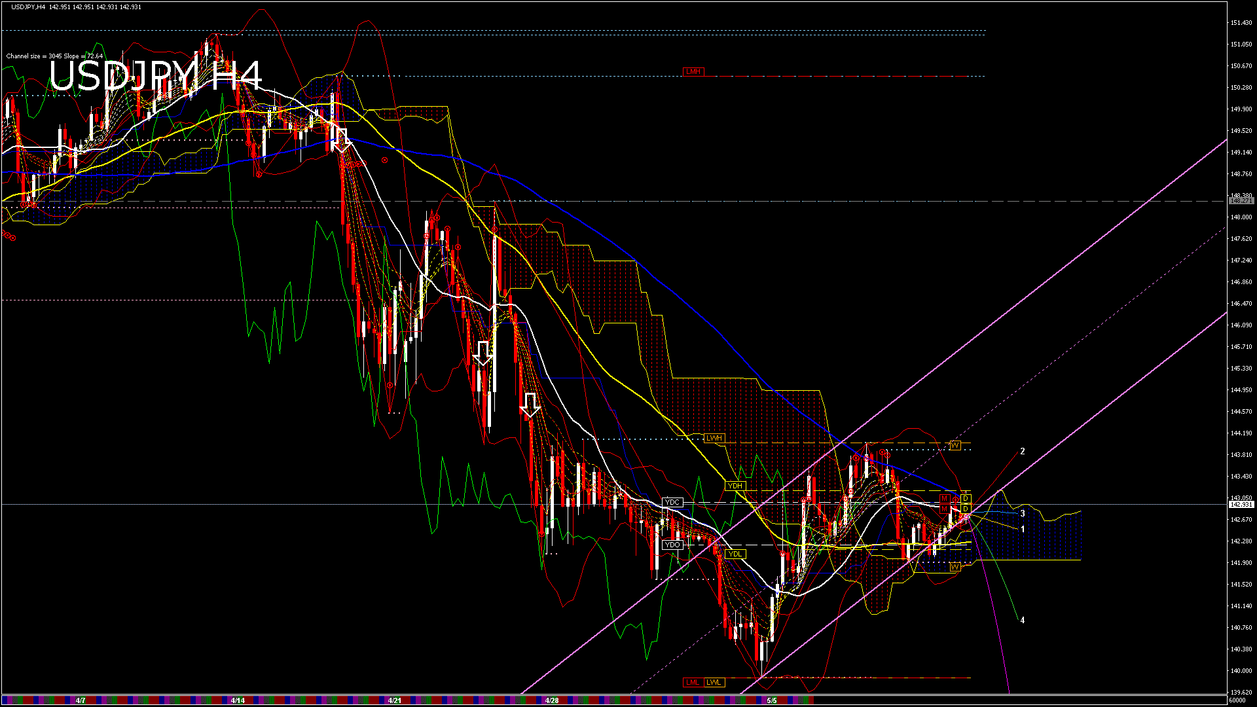This screenshot has height=707, width=1257.
Task: Click the 4/7 date on time axis
Action: [81, 700]
